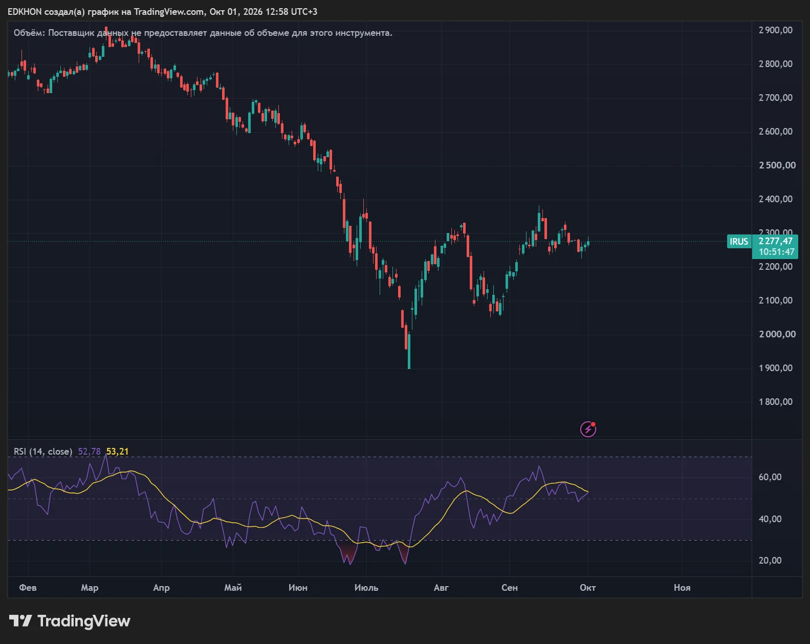Select the 2 200,00 price axis label

776,267
